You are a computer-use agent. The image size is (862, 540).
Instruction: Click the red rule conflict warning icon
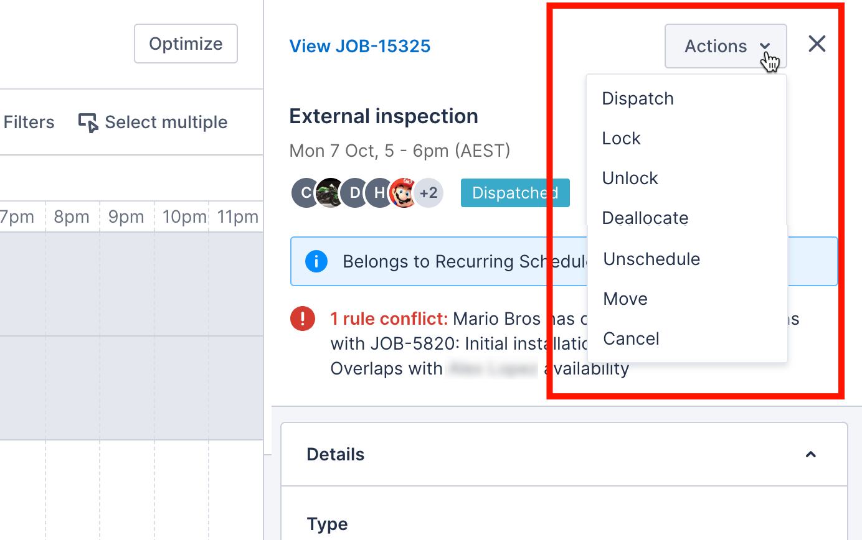(303, 319)
